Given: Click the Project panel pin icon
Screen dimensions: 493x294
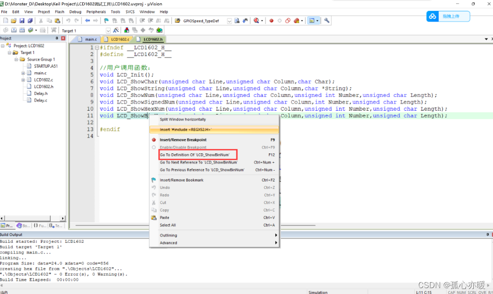Looking at the screenshot, I should [57, 38].
